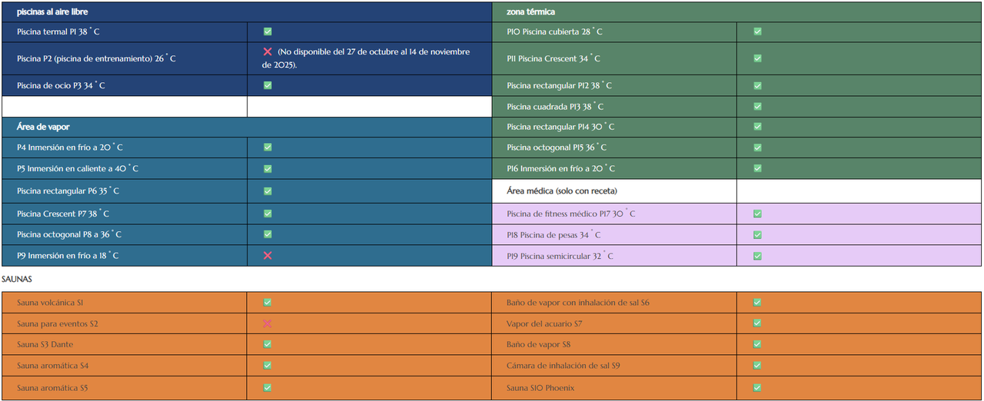The height and width of the screenshot is (401, 984).
Task: Click the check mark for P16 Inmersión en frío
Action: (x=757, y=168)
